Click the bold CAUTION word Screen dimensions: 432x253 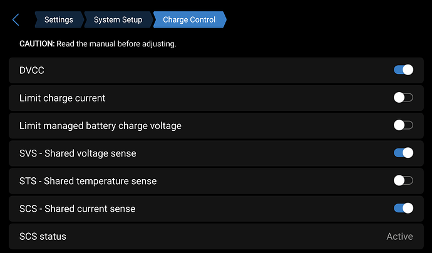click(x=37, y=44)
